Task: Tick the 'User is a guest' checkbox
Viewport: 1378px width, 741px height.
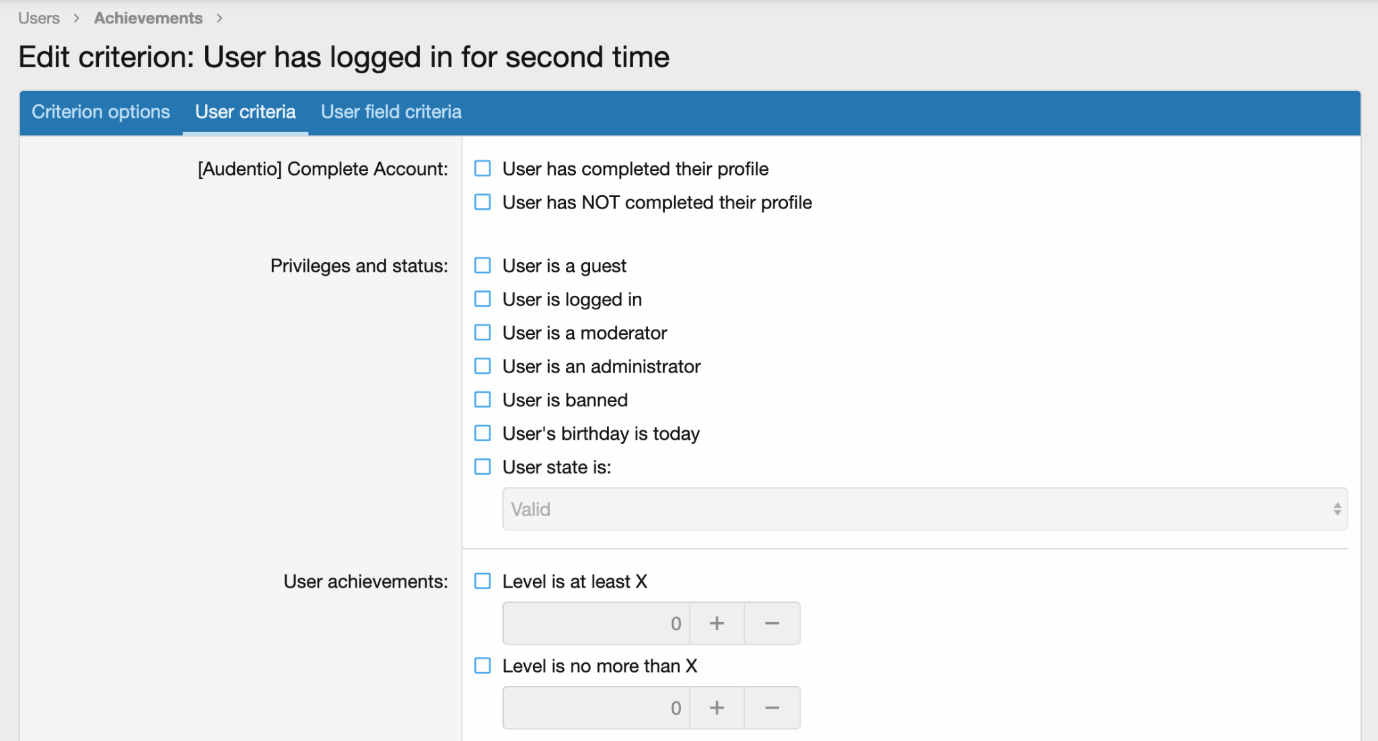Action: (x=482, y=266)
